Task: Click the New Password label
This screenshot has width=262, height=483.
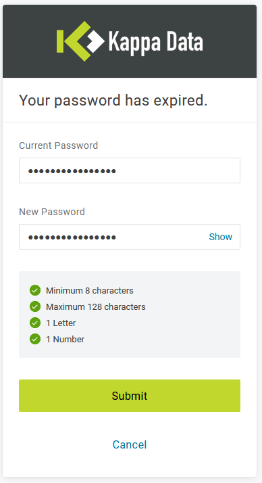Action: [52, 212]
